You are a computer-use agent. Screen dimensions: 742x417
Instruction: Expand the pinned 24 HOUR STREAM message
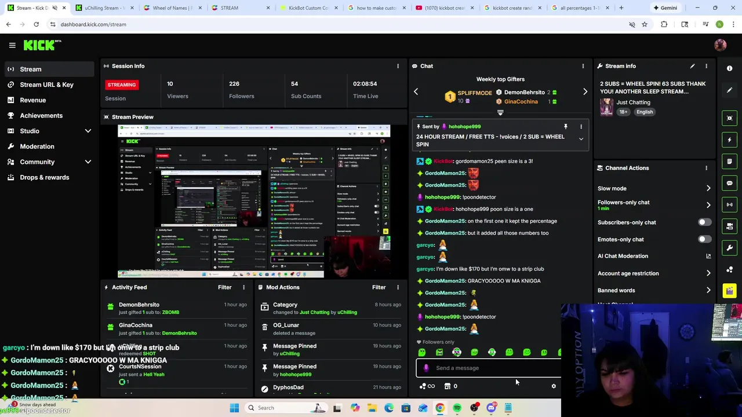pos(581,139)
